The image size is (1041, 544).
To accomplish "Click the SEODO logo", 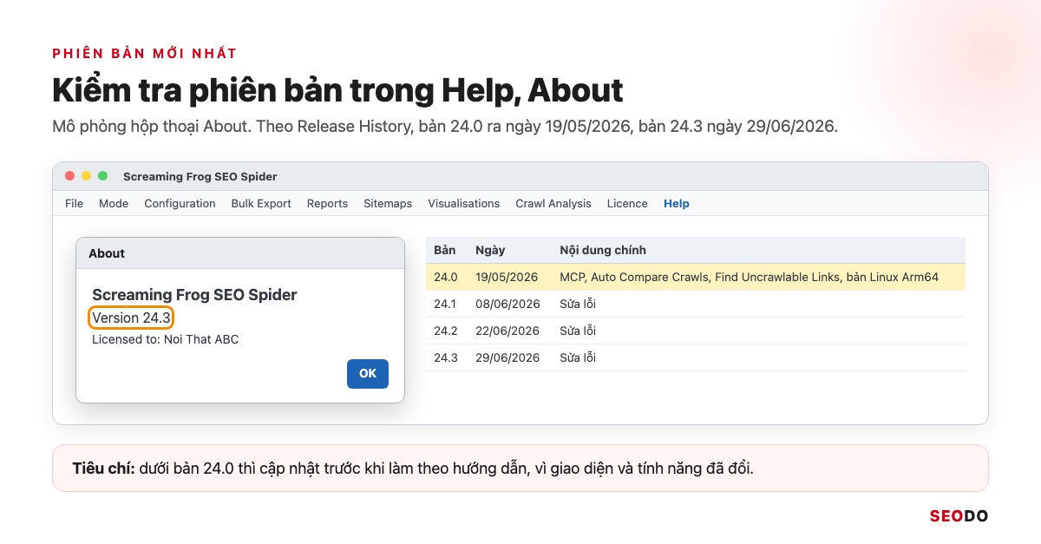I will click(959, 516).
